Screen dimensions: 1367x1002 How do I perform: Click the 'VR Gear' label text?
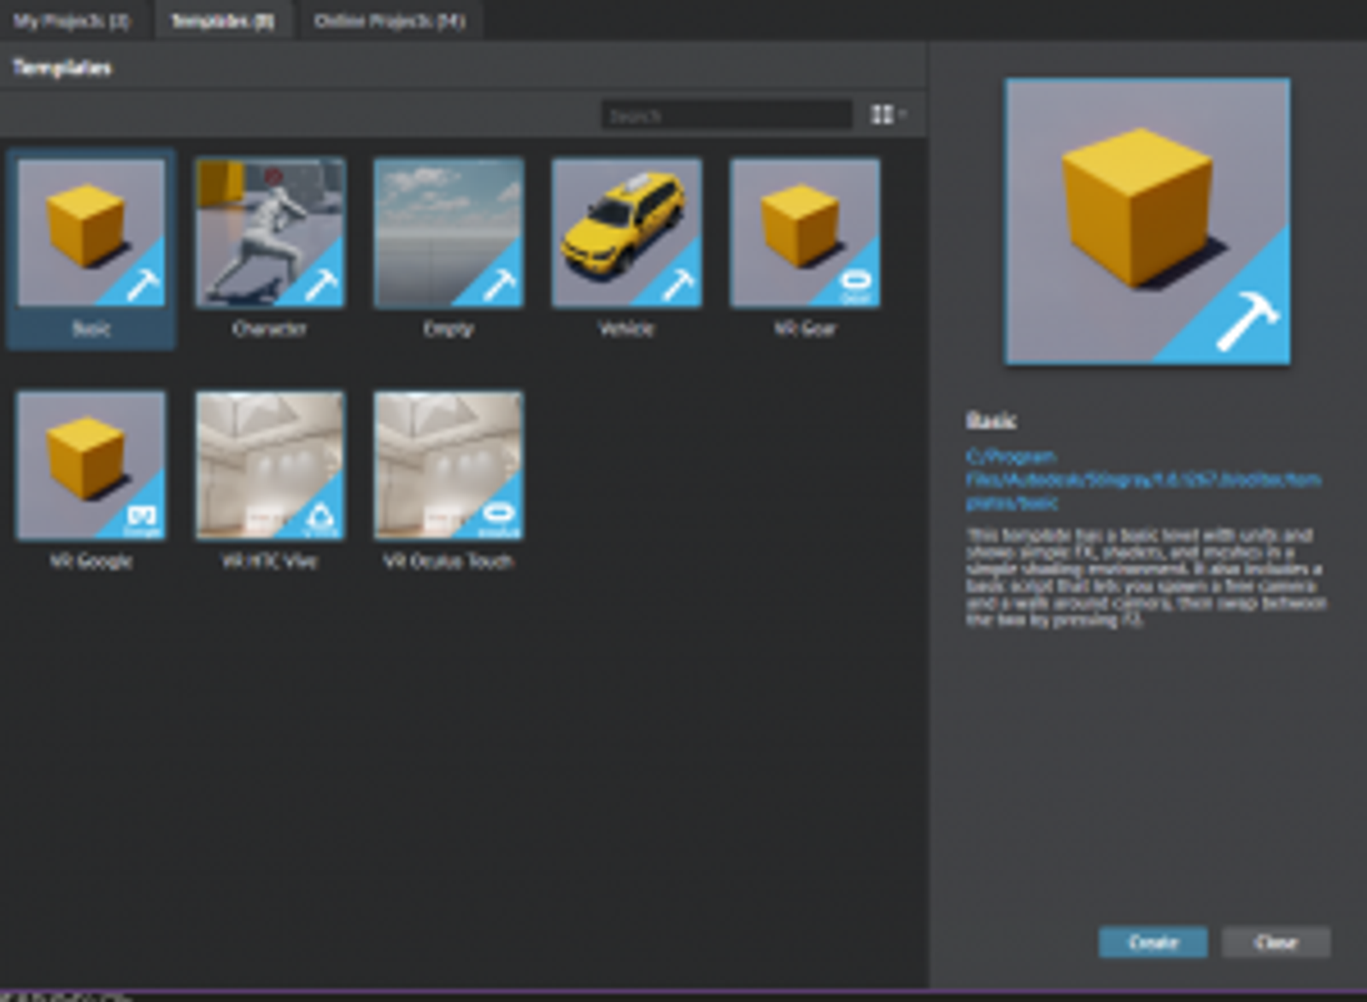pyautogui.click(x=805, y=328)
